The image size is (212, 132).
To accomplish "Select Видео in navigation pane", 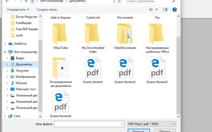I will point(17,58).
